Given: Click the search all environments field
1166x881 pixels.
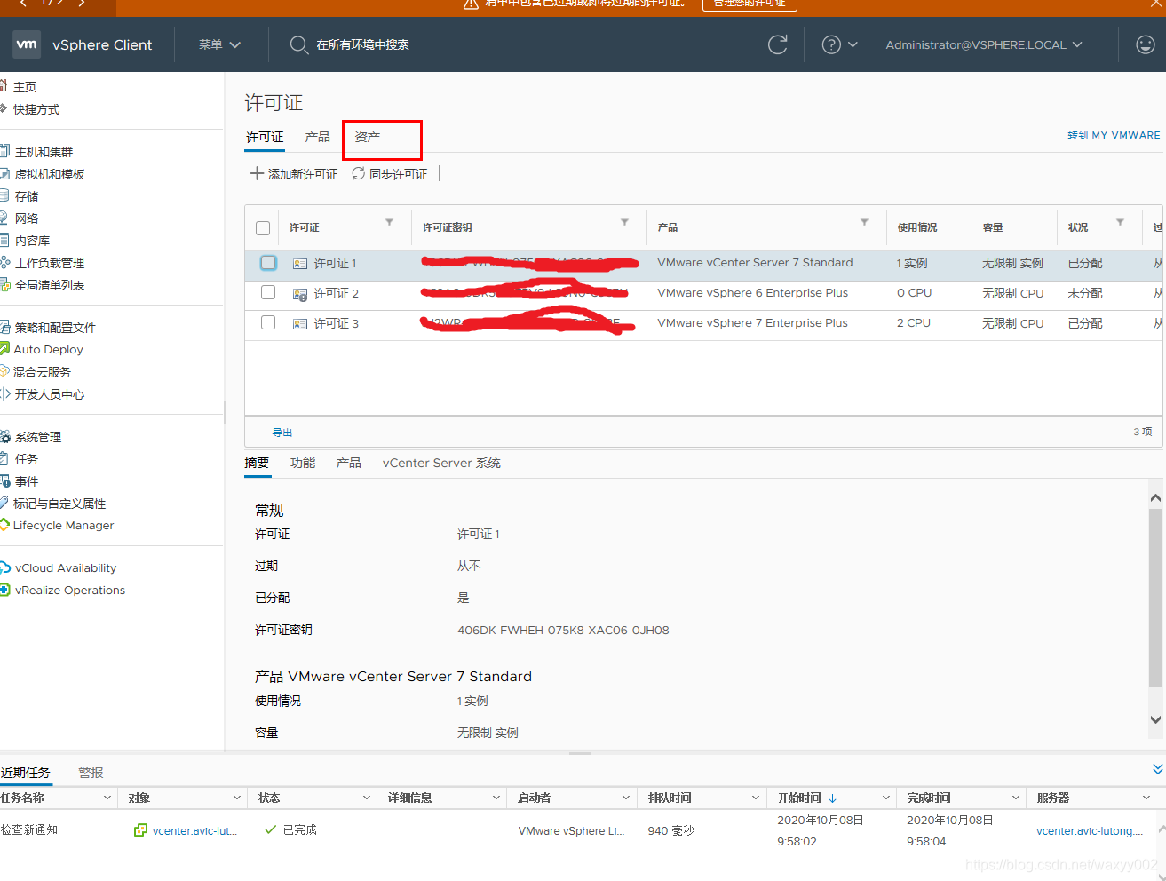Looking at the screenshot, I should pos(362,44).
